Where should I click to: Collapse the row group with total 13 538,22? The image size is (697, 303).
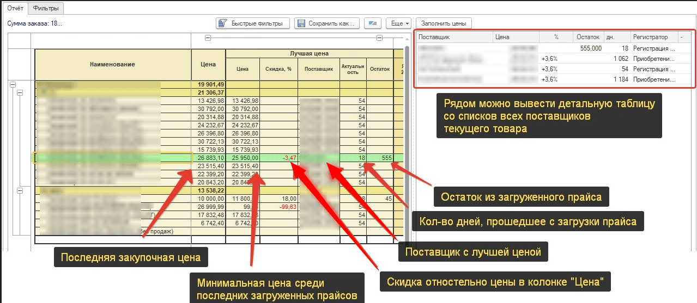pyautogui.click(x=20, y=191)
